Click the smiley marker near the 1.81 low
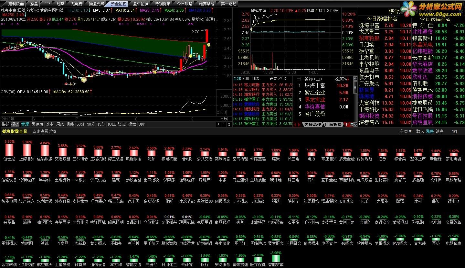The image size is (465, 268). coord(84,79)
